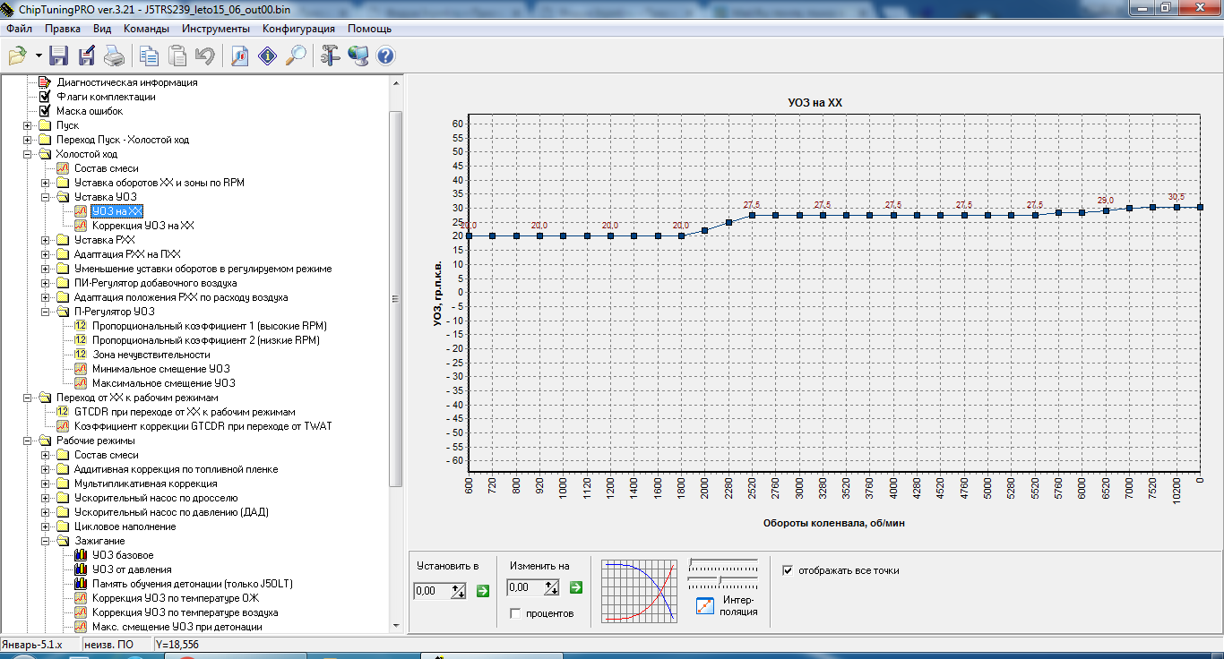Click the blue diamond info icon
Image resolution: width=1224 pixels, height=659 pixels.
tap(267, 56)
